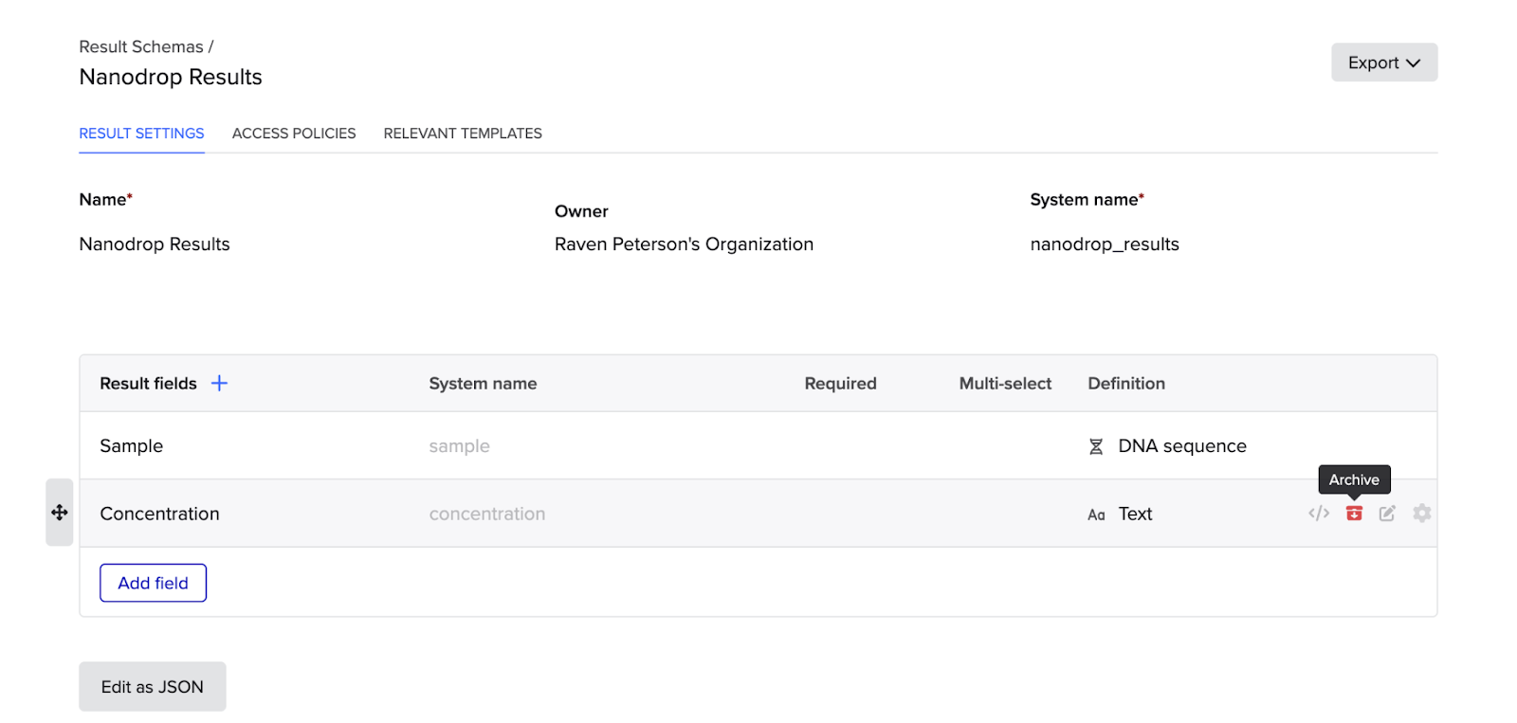The width and height of the screenshot is (1517, 723).
Task: Click the Aa text type icon
Action: coord(1096,515)
